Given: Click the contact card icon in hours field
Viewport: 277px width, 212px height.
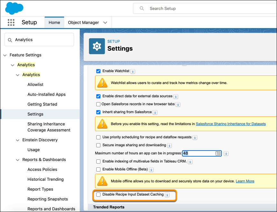Looking at the screenshot, I should point(218,153).
